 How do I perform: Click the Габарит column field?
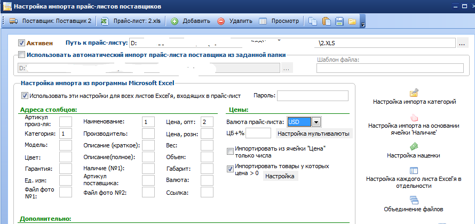pyautogui.click(x=207, y=169)
